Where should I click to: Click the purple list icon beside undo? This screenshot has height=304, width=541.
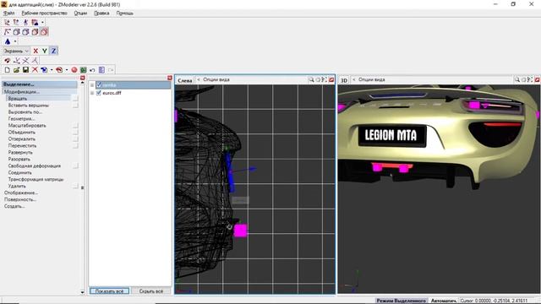tap(101, 70)
